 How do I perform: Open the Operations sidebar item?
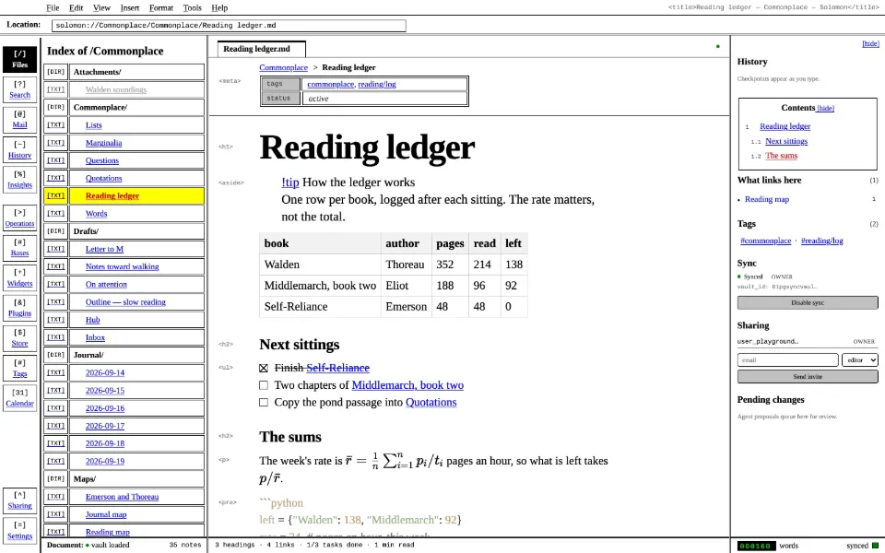(x=19, y=218)
